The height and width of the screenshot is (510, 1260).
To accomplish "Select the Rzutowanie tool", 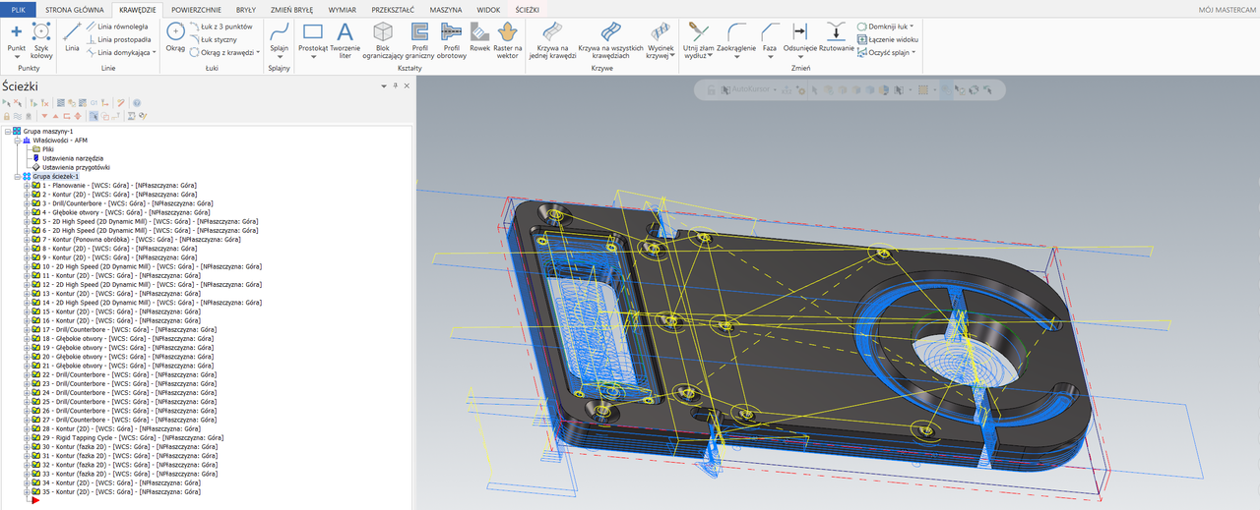I will point(836,35).
